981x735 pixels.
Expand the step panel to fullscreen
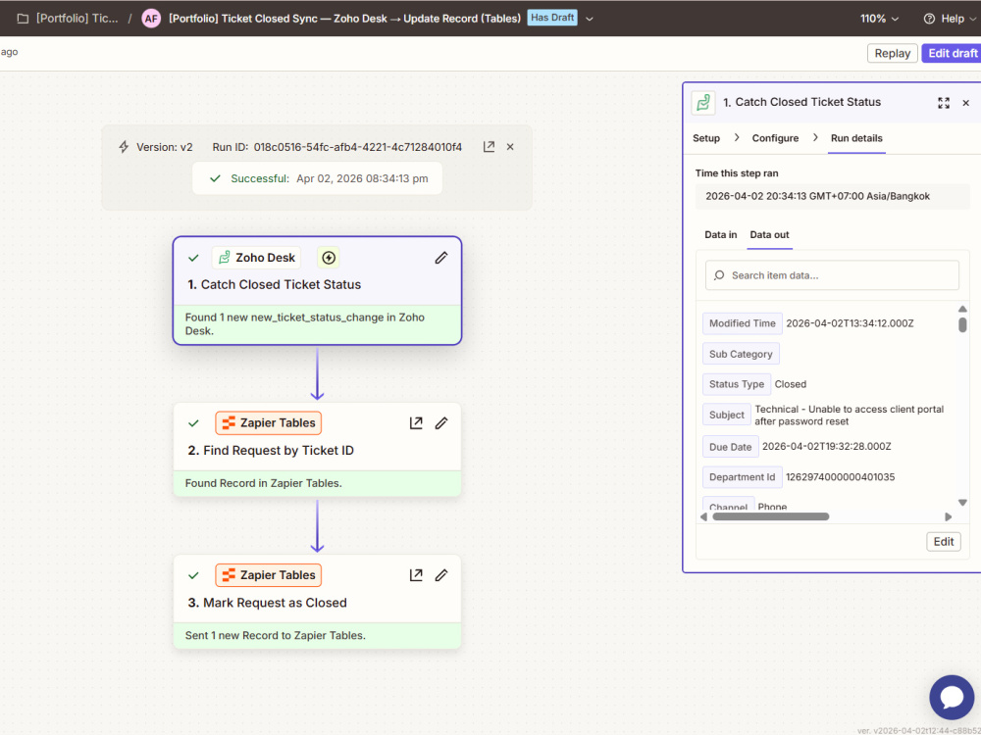944,103
